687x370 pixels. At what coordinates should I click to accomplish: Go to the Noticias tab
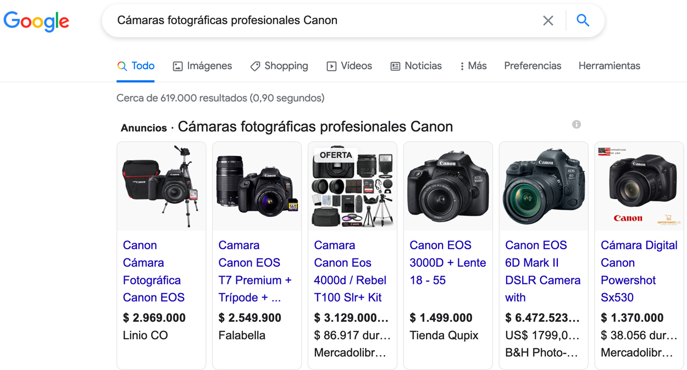pos(416,66)
